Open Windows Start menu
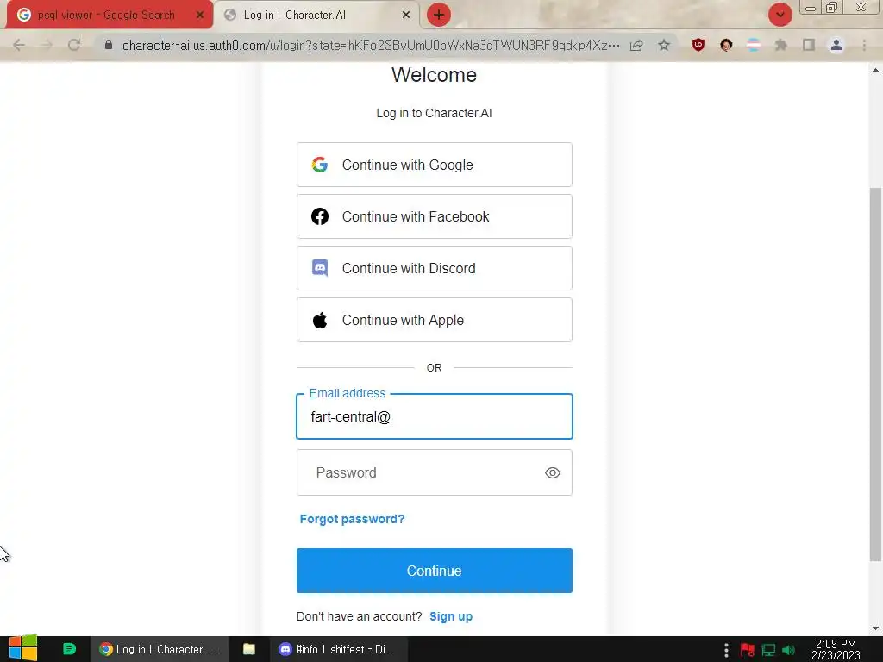Screen dimensions: 883x662 [x=23, y=649]
